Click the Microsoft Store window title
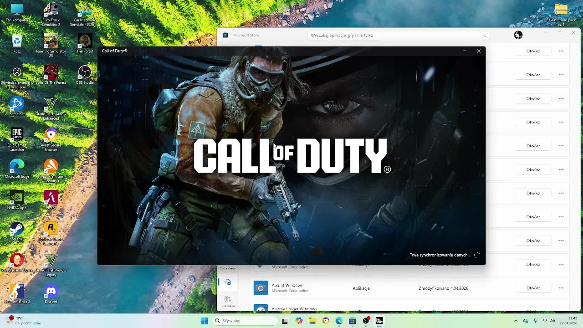 (246, 35)
